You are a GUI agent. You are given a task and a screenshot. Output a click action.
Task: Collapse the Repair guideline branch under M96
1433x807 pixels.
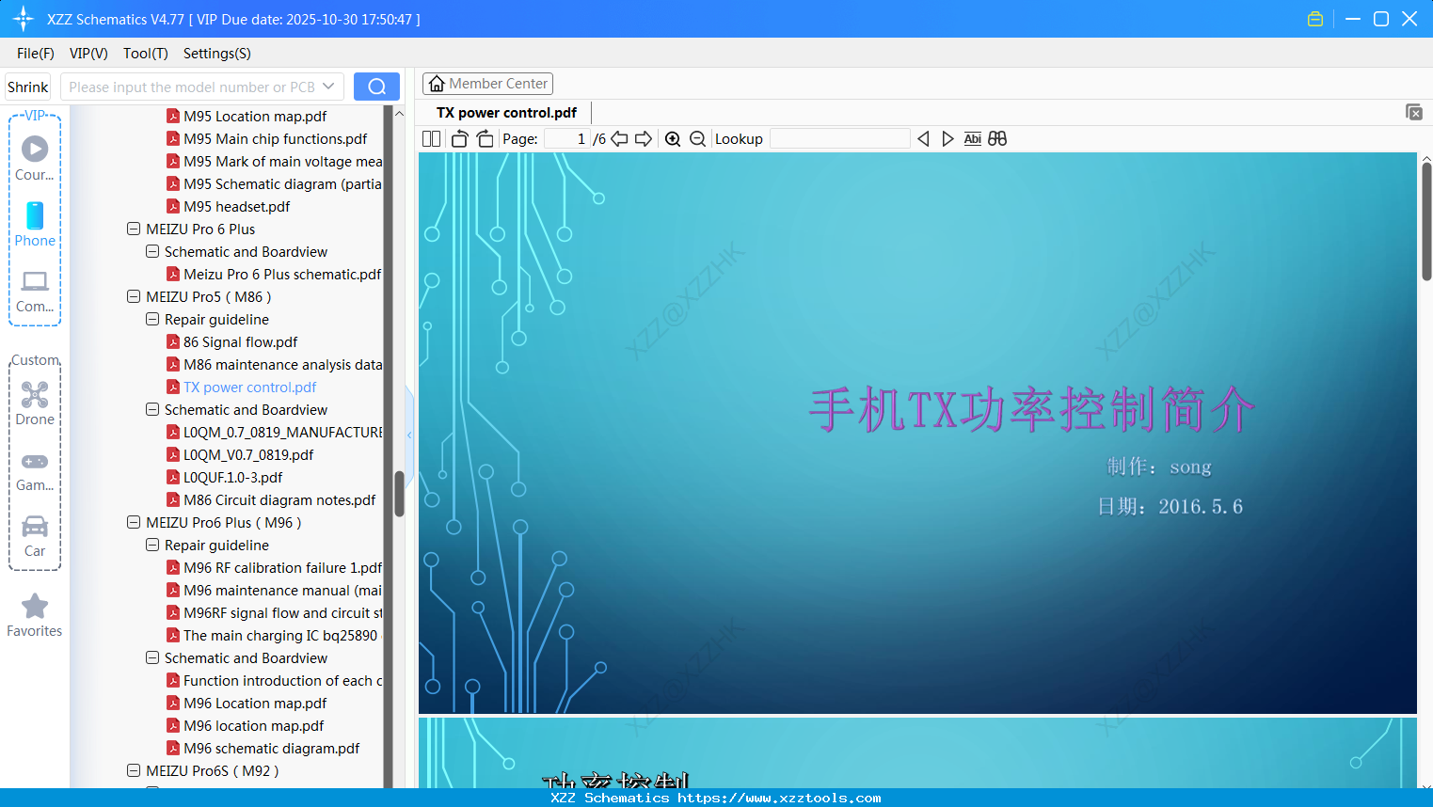[x=152, y=545]
